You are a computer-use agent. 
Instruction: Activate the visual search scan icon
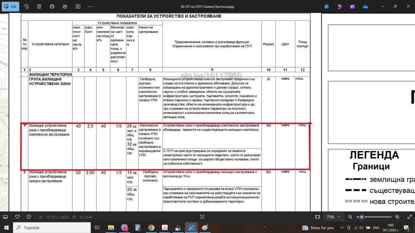click(202, 217)
